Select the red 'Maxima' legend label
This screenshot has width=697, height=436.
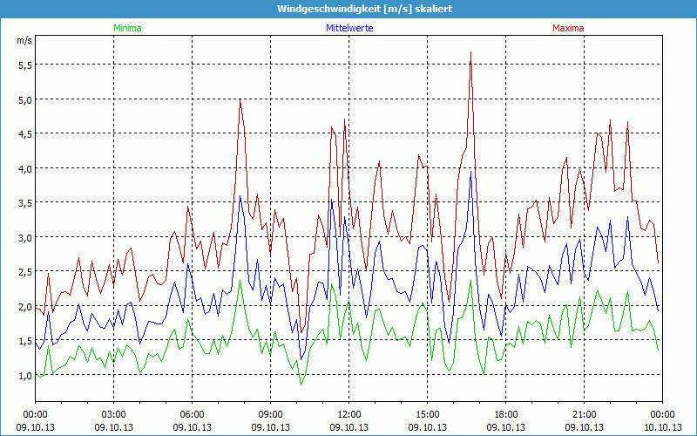pyautogui.click(x=568, y=28)
